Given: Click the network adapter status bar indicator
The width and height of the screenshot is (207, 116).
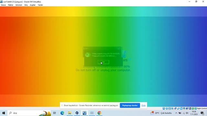Looking at the screenshot, I should 175,109.
